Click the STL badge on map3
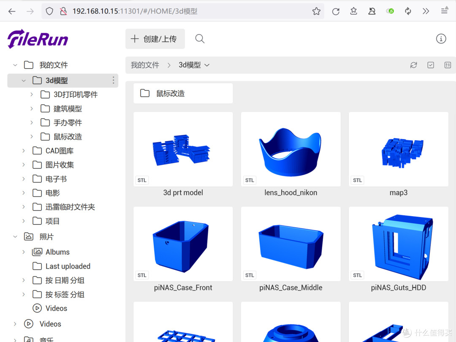Screen dimensions: 456x342 pos(358,180)
